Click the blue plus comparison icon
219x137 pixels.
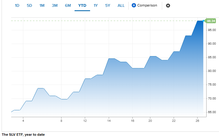[x=134, y=6]
